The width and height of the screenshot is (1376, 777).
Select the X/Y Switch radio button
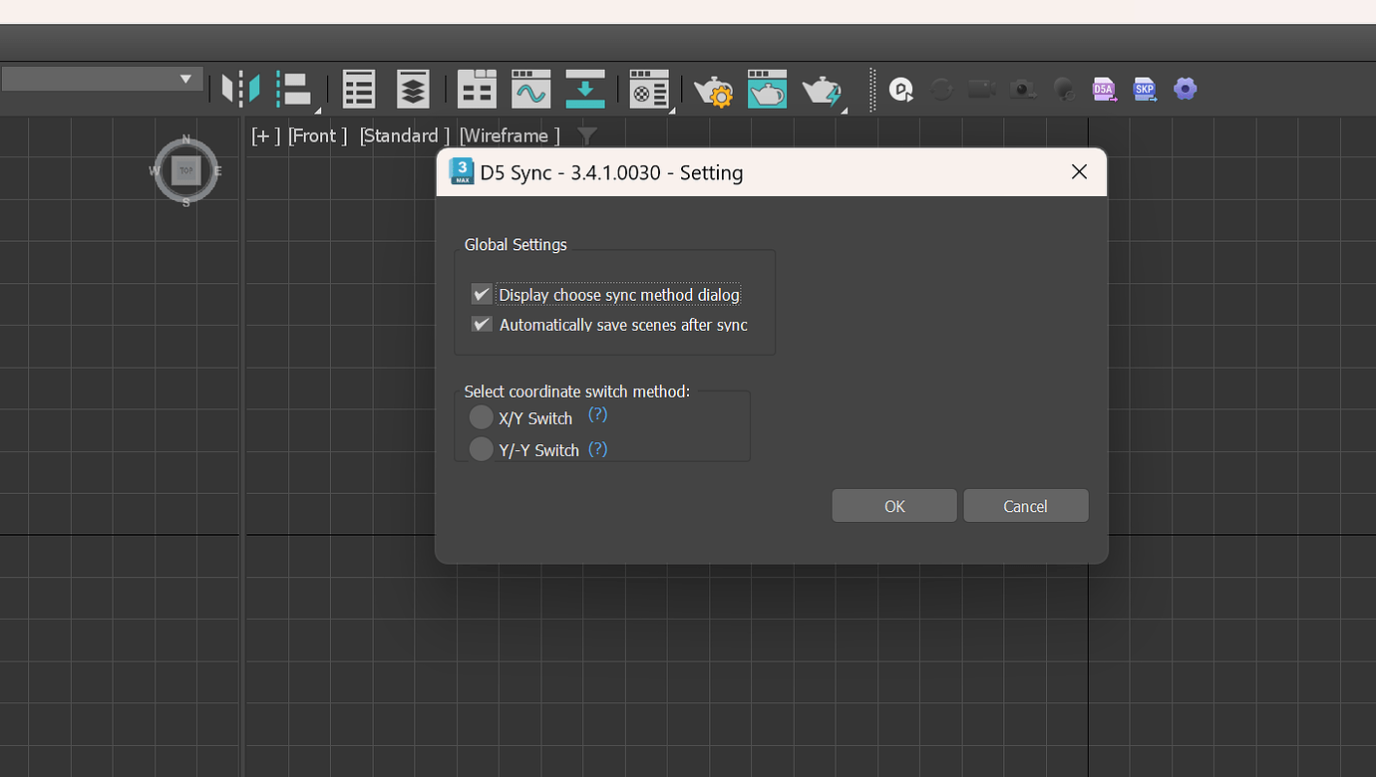481,416
